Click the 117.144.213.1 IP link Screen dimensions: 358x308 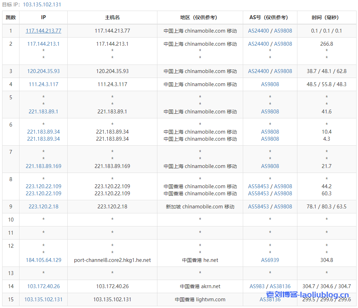43,44
